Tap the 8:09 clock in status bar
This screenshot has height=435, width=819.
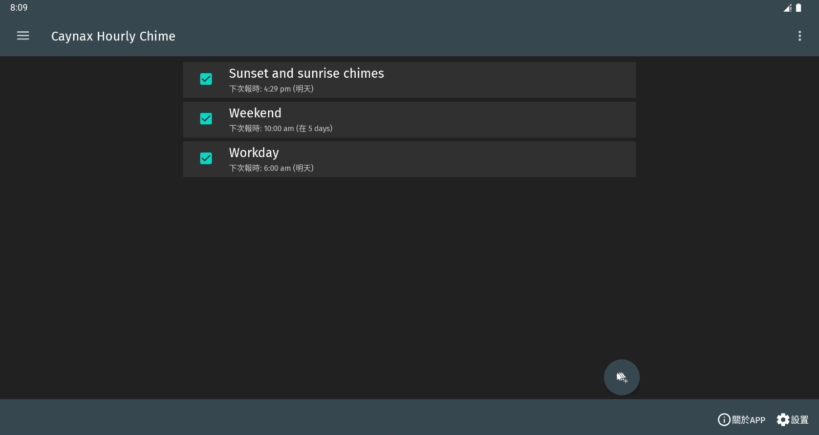pos(19,8)
